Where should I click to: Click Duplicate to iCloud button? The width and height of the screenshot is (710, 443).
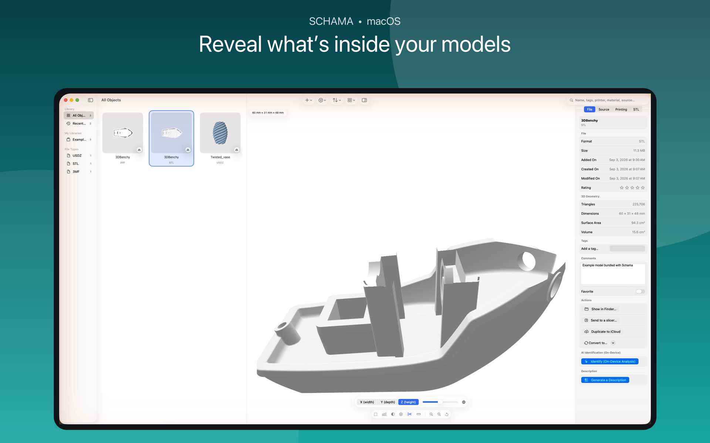tap(602, 332)
